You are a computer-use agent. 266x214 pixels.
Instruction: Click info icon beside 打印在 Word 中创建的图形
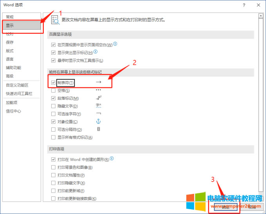point(111,159)
